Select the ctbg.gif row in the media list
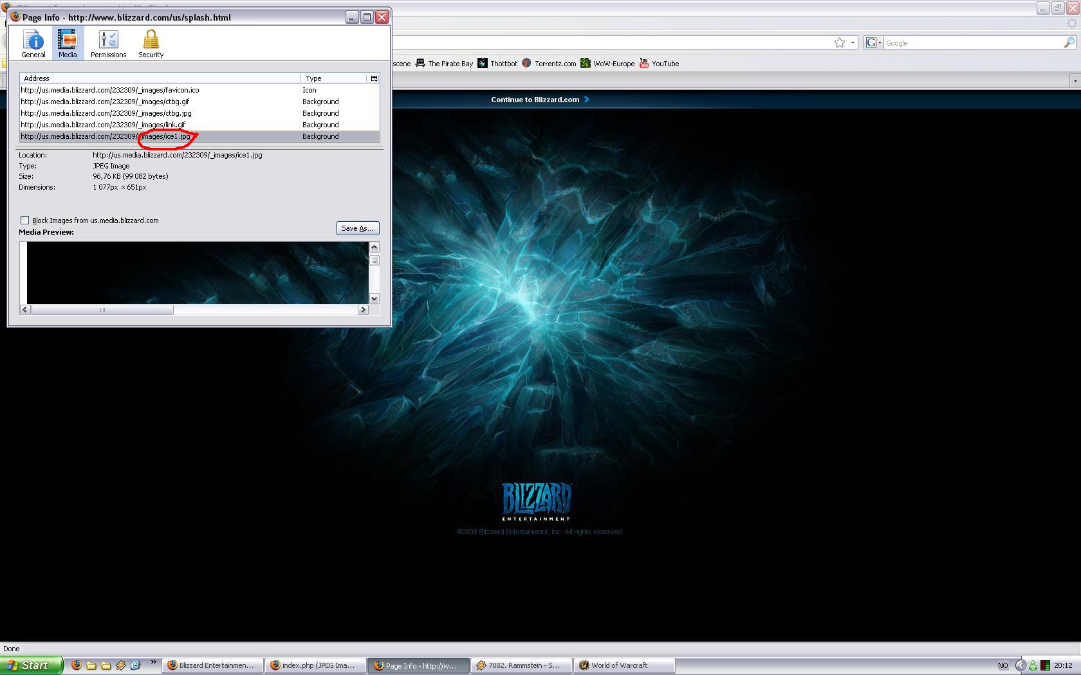The width and height of the screenshot is (1081, 675). click(x=199, y=102)
